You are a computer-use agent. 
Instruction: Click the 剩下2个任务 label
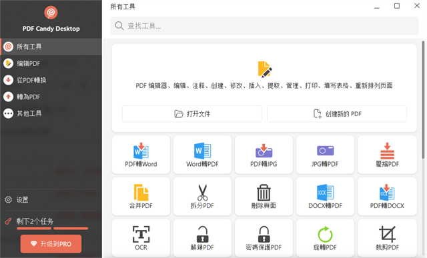click(x=35, y=221)
